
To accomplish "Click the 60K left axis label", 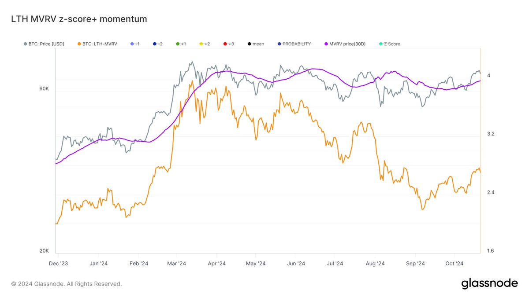I will pyautogui.click(x=44, y=88).
